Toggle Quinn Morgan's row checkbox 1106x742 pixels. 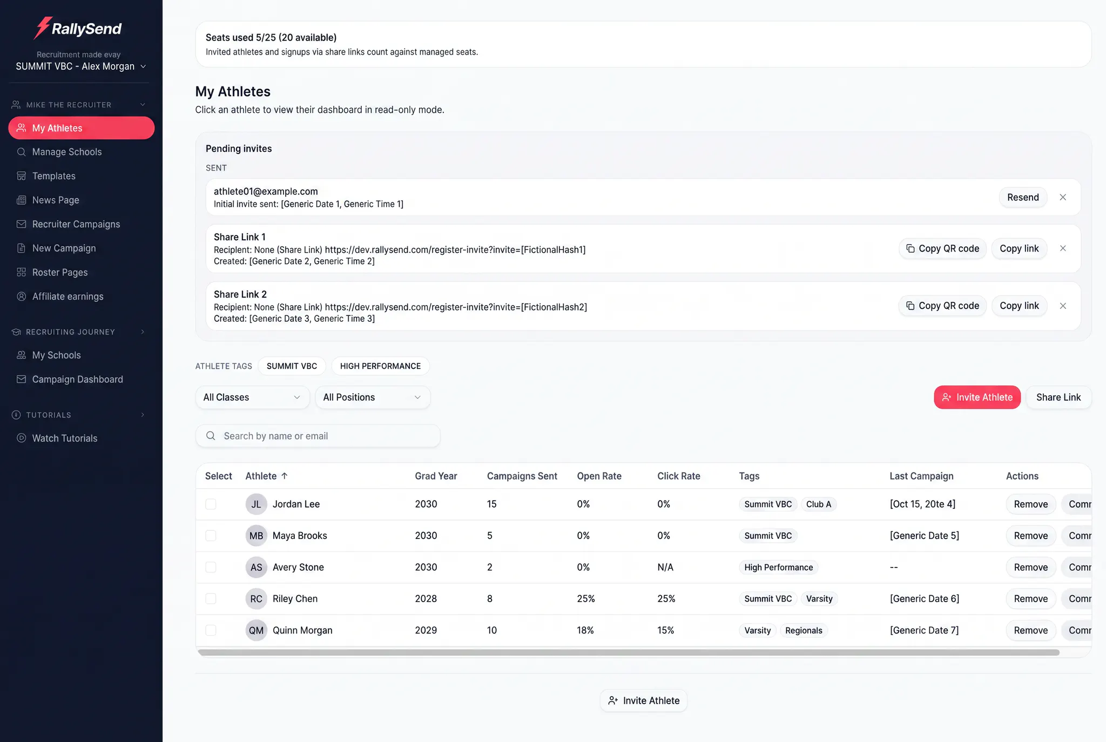pos(211,630)
